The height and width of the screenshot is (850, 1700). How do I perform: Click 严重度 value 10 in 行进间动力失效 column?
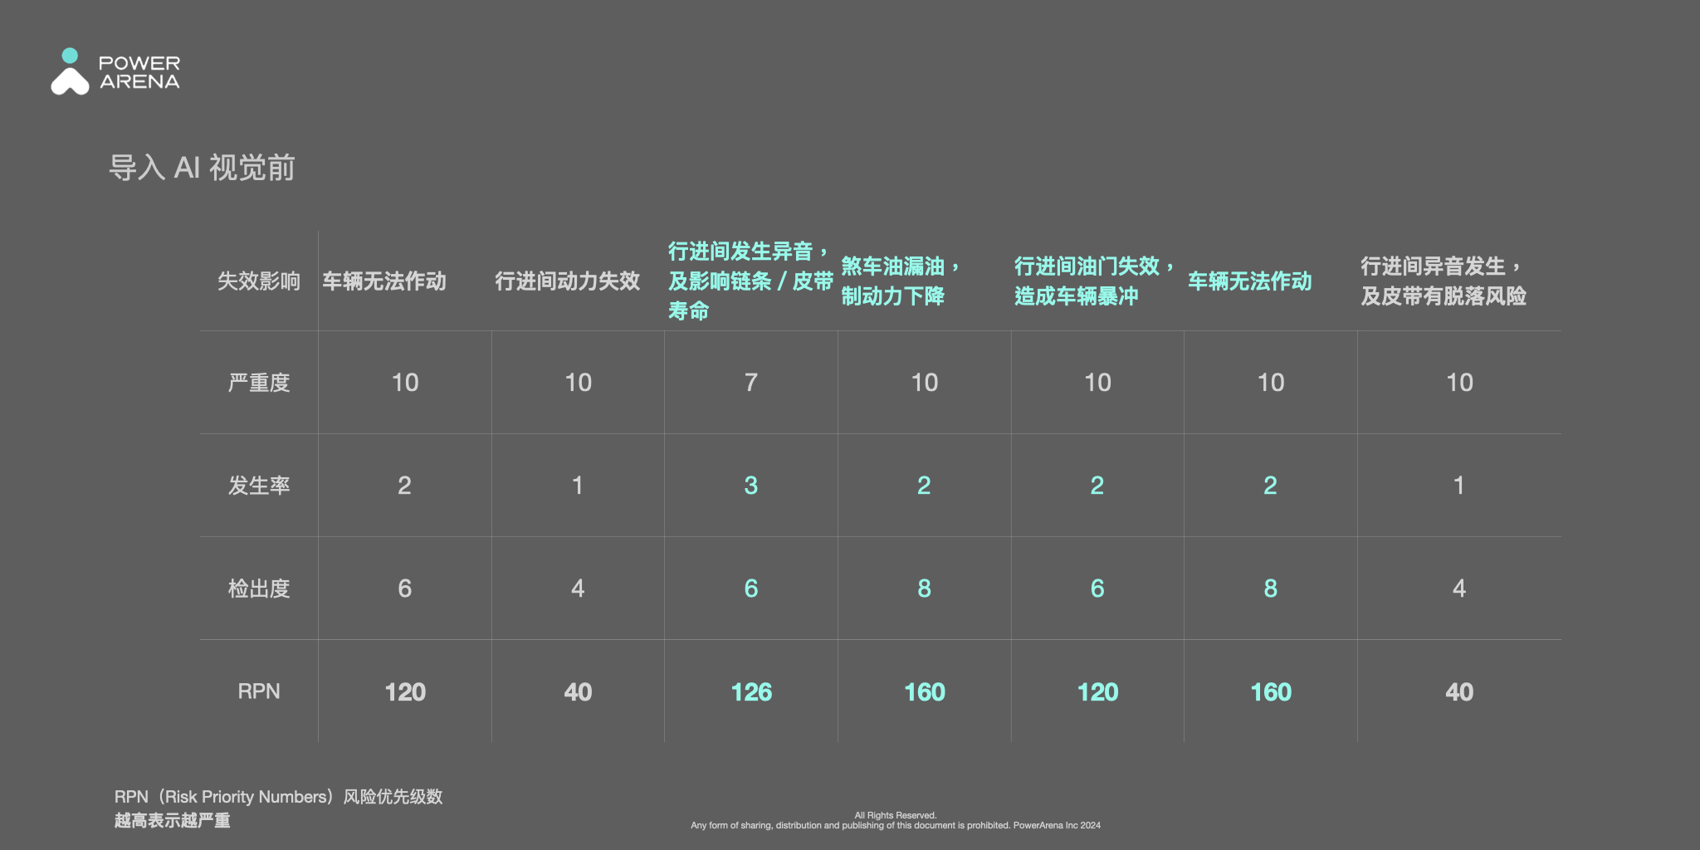579,383
